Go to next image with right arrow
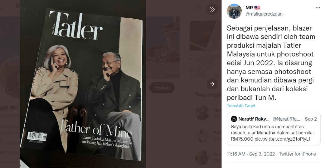Image resolution: width=325 pixels, height=168 pixels. pos(212,84)
